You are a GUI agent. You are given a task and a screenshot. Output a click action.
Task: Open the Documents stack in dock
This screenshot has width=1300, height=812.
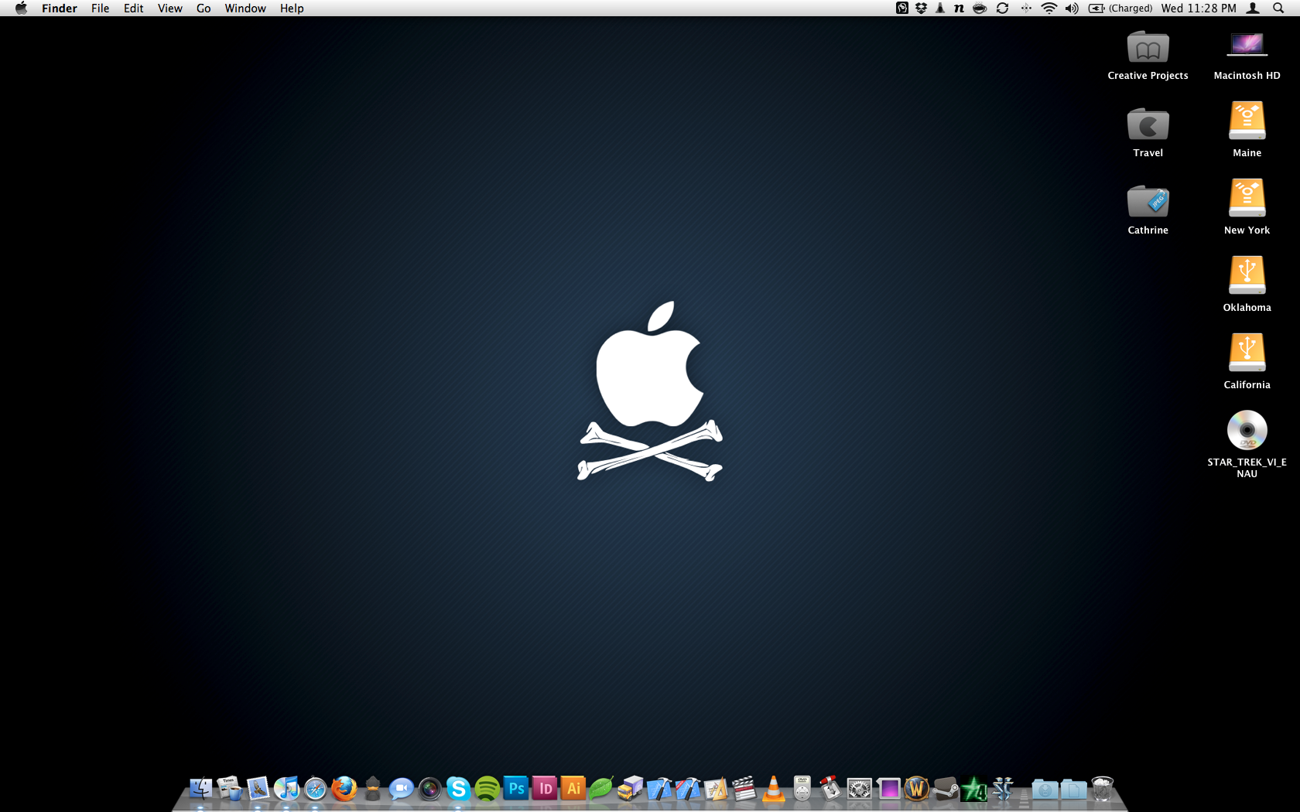1073,789
